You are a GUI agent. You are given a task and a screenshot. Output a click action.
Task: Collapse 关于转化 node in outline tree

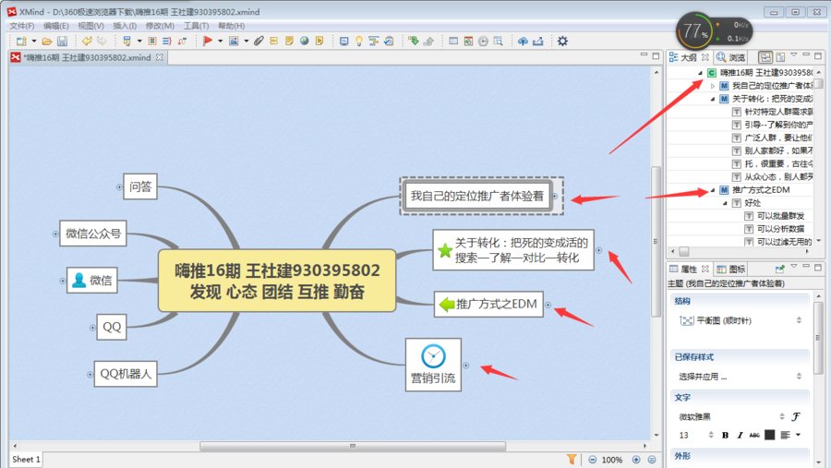(713, 99)
